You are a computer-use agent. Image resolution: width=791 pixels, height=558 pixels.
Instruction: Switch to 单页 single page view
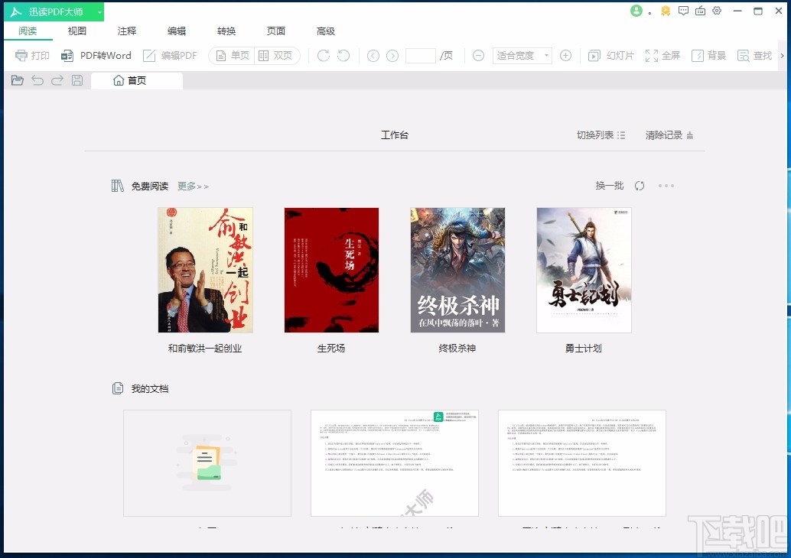[x=232, y=56]
